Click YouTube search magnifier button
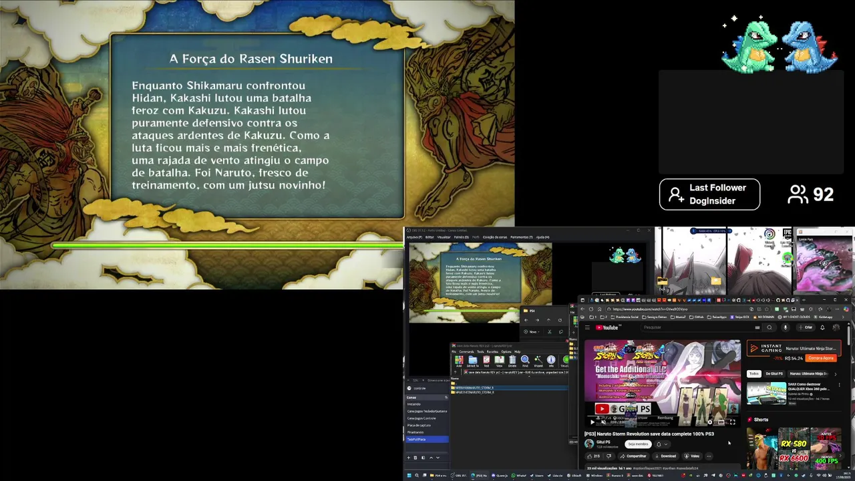 click(769, 327)
